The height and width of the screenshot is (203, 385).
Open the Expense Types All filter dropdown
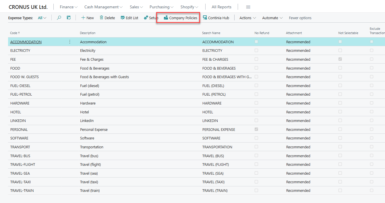tap(42, 18)
